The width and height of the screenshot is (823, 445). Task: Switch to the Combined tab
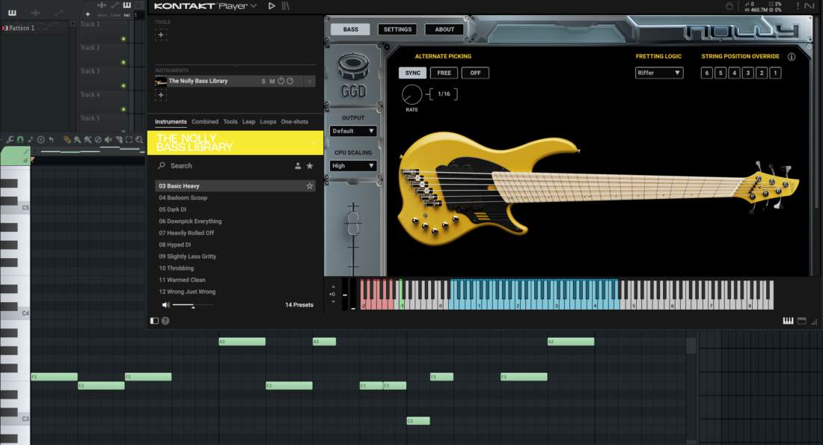tap(205, 122)
